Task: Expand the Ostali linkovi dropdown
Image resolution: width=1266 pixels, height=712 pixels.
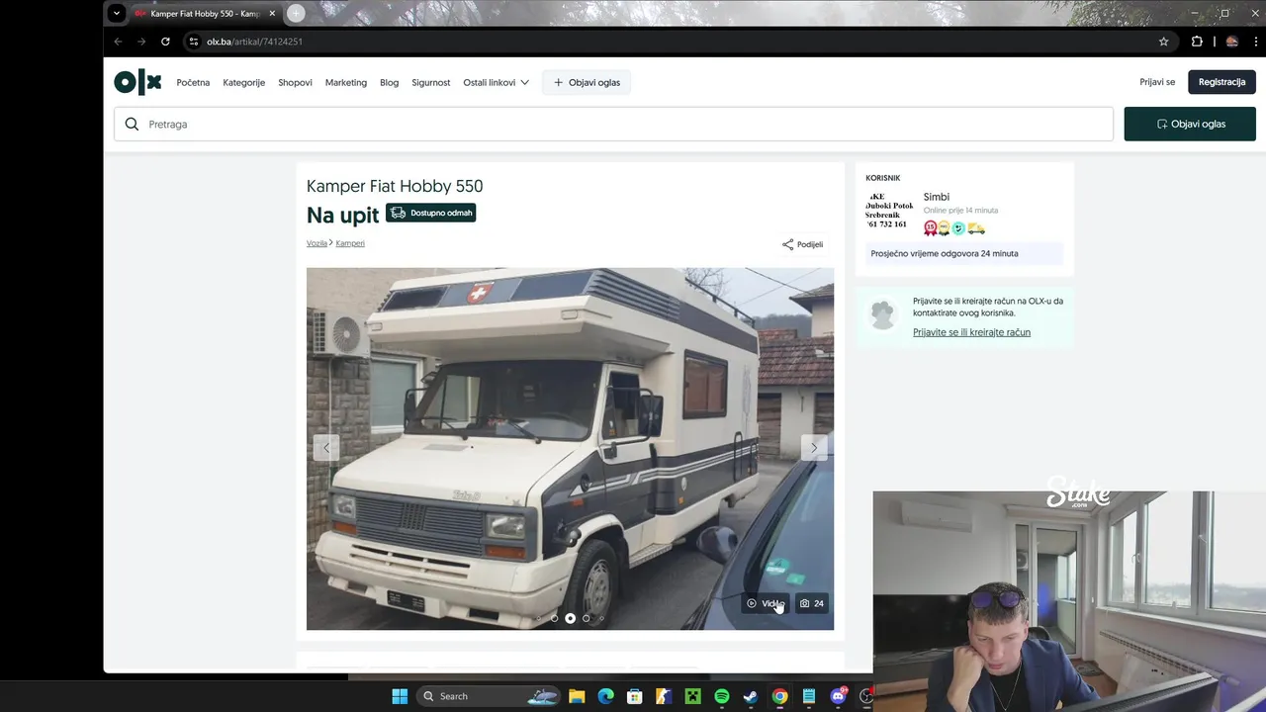Action: pos(497,82)
